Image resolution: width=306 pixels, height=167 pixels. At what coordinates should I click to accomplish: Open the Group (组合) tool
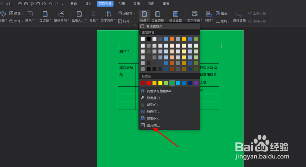point(223,13)
